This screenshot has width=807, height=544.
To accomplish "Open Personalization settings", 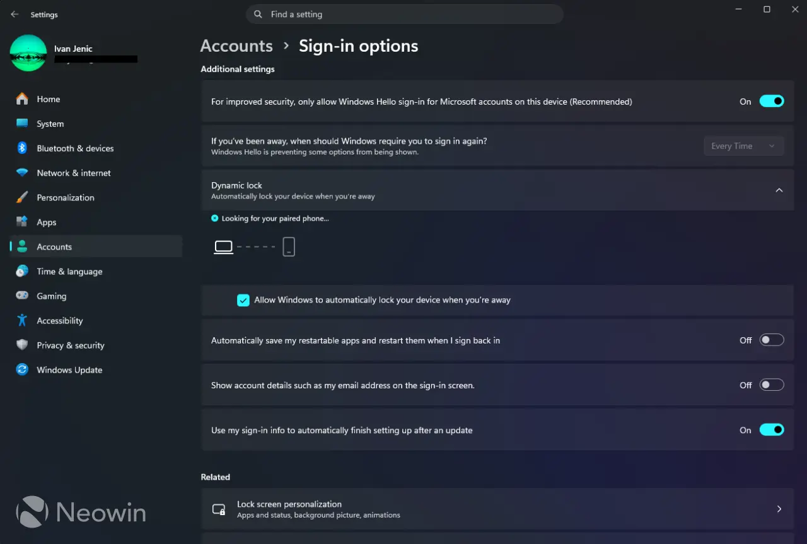I will coord(96,197).
